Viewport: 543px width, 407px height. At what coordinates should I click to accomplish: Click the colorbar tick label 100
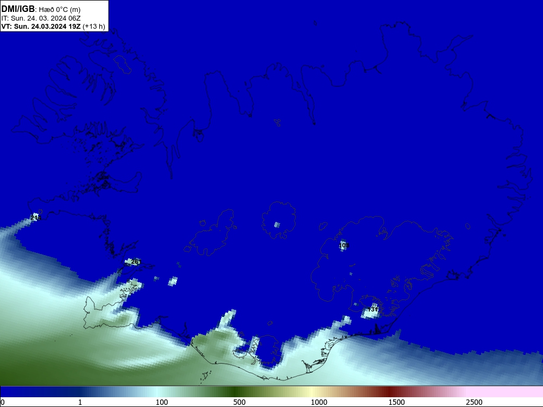pos(162,402)
